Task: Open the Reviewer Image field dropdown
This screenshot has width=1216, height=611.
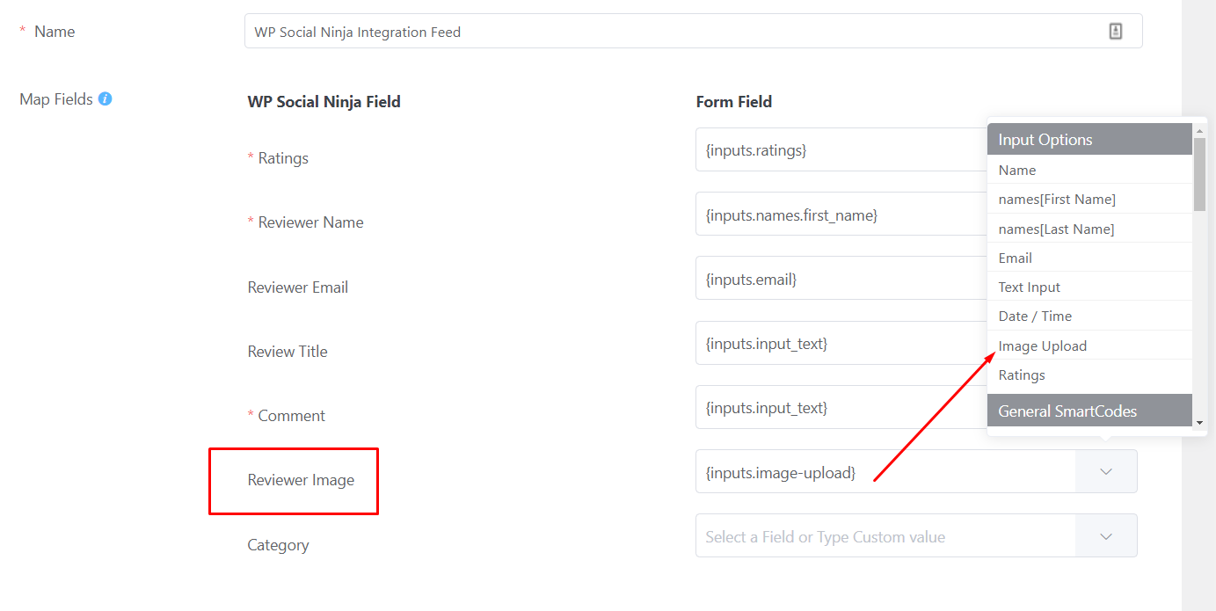Action: (1105, 472)
